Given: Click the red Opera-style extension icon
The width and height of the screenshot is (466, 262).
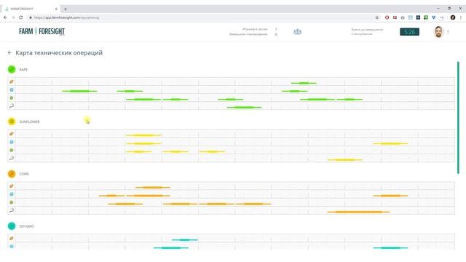Looking at the screenshot, I should click(387, 17).
